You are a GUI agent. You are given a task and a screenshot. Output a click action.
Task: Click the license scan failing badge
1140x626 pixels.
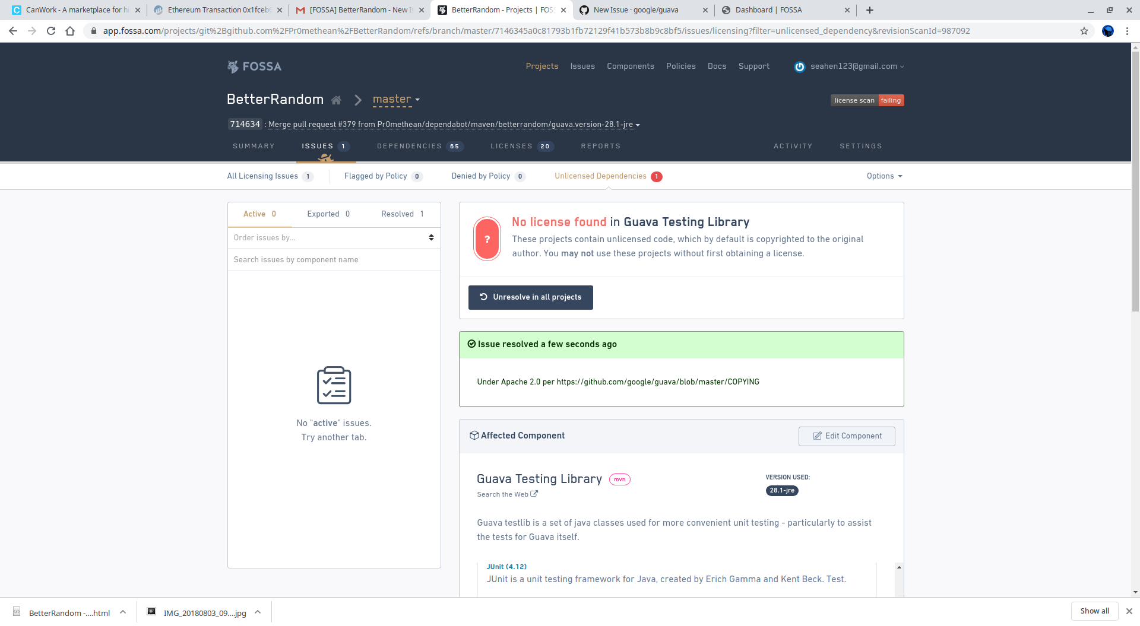pos(867,100)
